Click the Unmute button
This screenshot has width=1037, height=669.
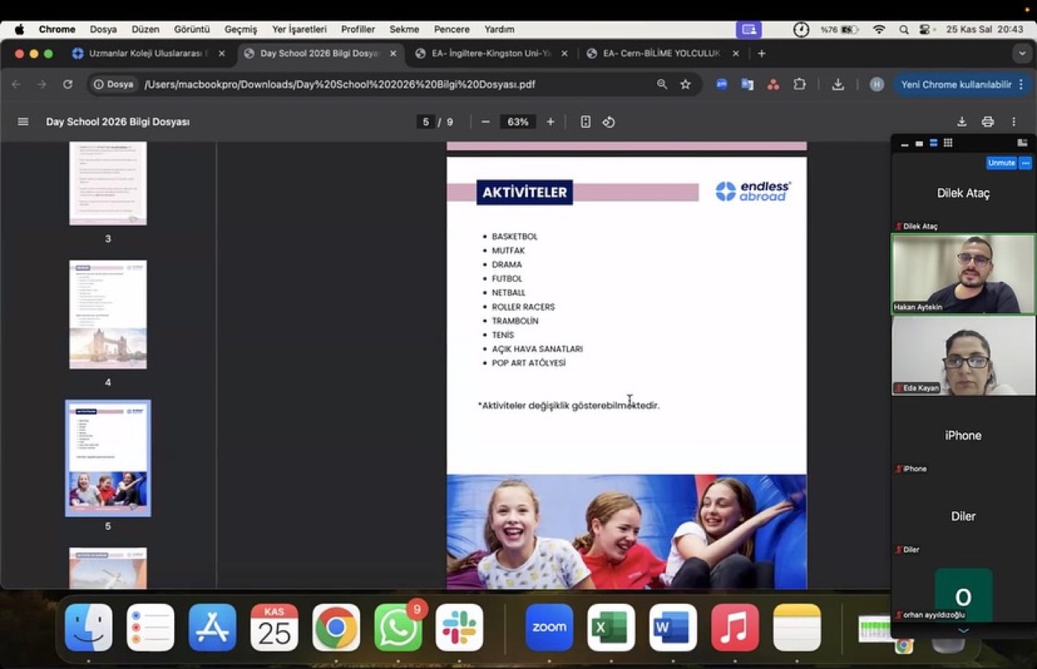tap(1001, 163)
